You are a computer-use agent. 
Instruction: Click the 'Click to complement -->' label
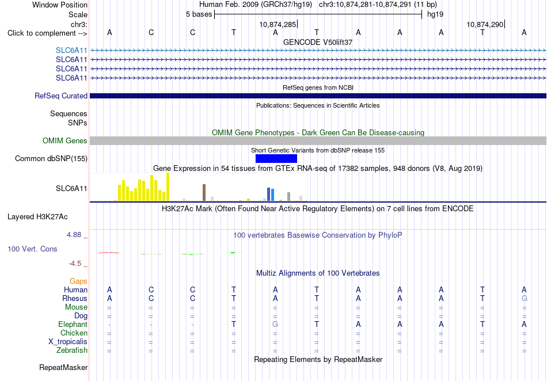point(47,33)
